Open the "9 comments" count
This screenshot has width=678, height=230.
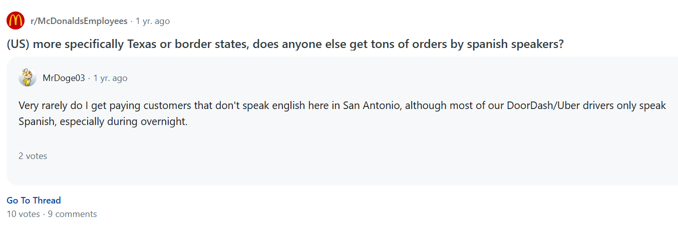tap(72, 214)
